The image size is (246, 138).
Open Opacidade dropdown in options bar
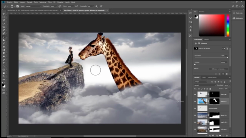point(56,7)
